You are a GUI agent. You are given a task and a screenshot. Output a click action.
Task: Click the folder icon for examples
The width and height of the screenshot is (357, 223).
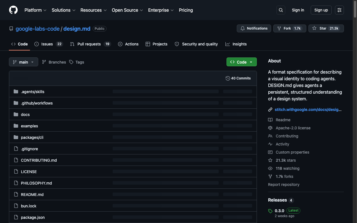(16, 126)
